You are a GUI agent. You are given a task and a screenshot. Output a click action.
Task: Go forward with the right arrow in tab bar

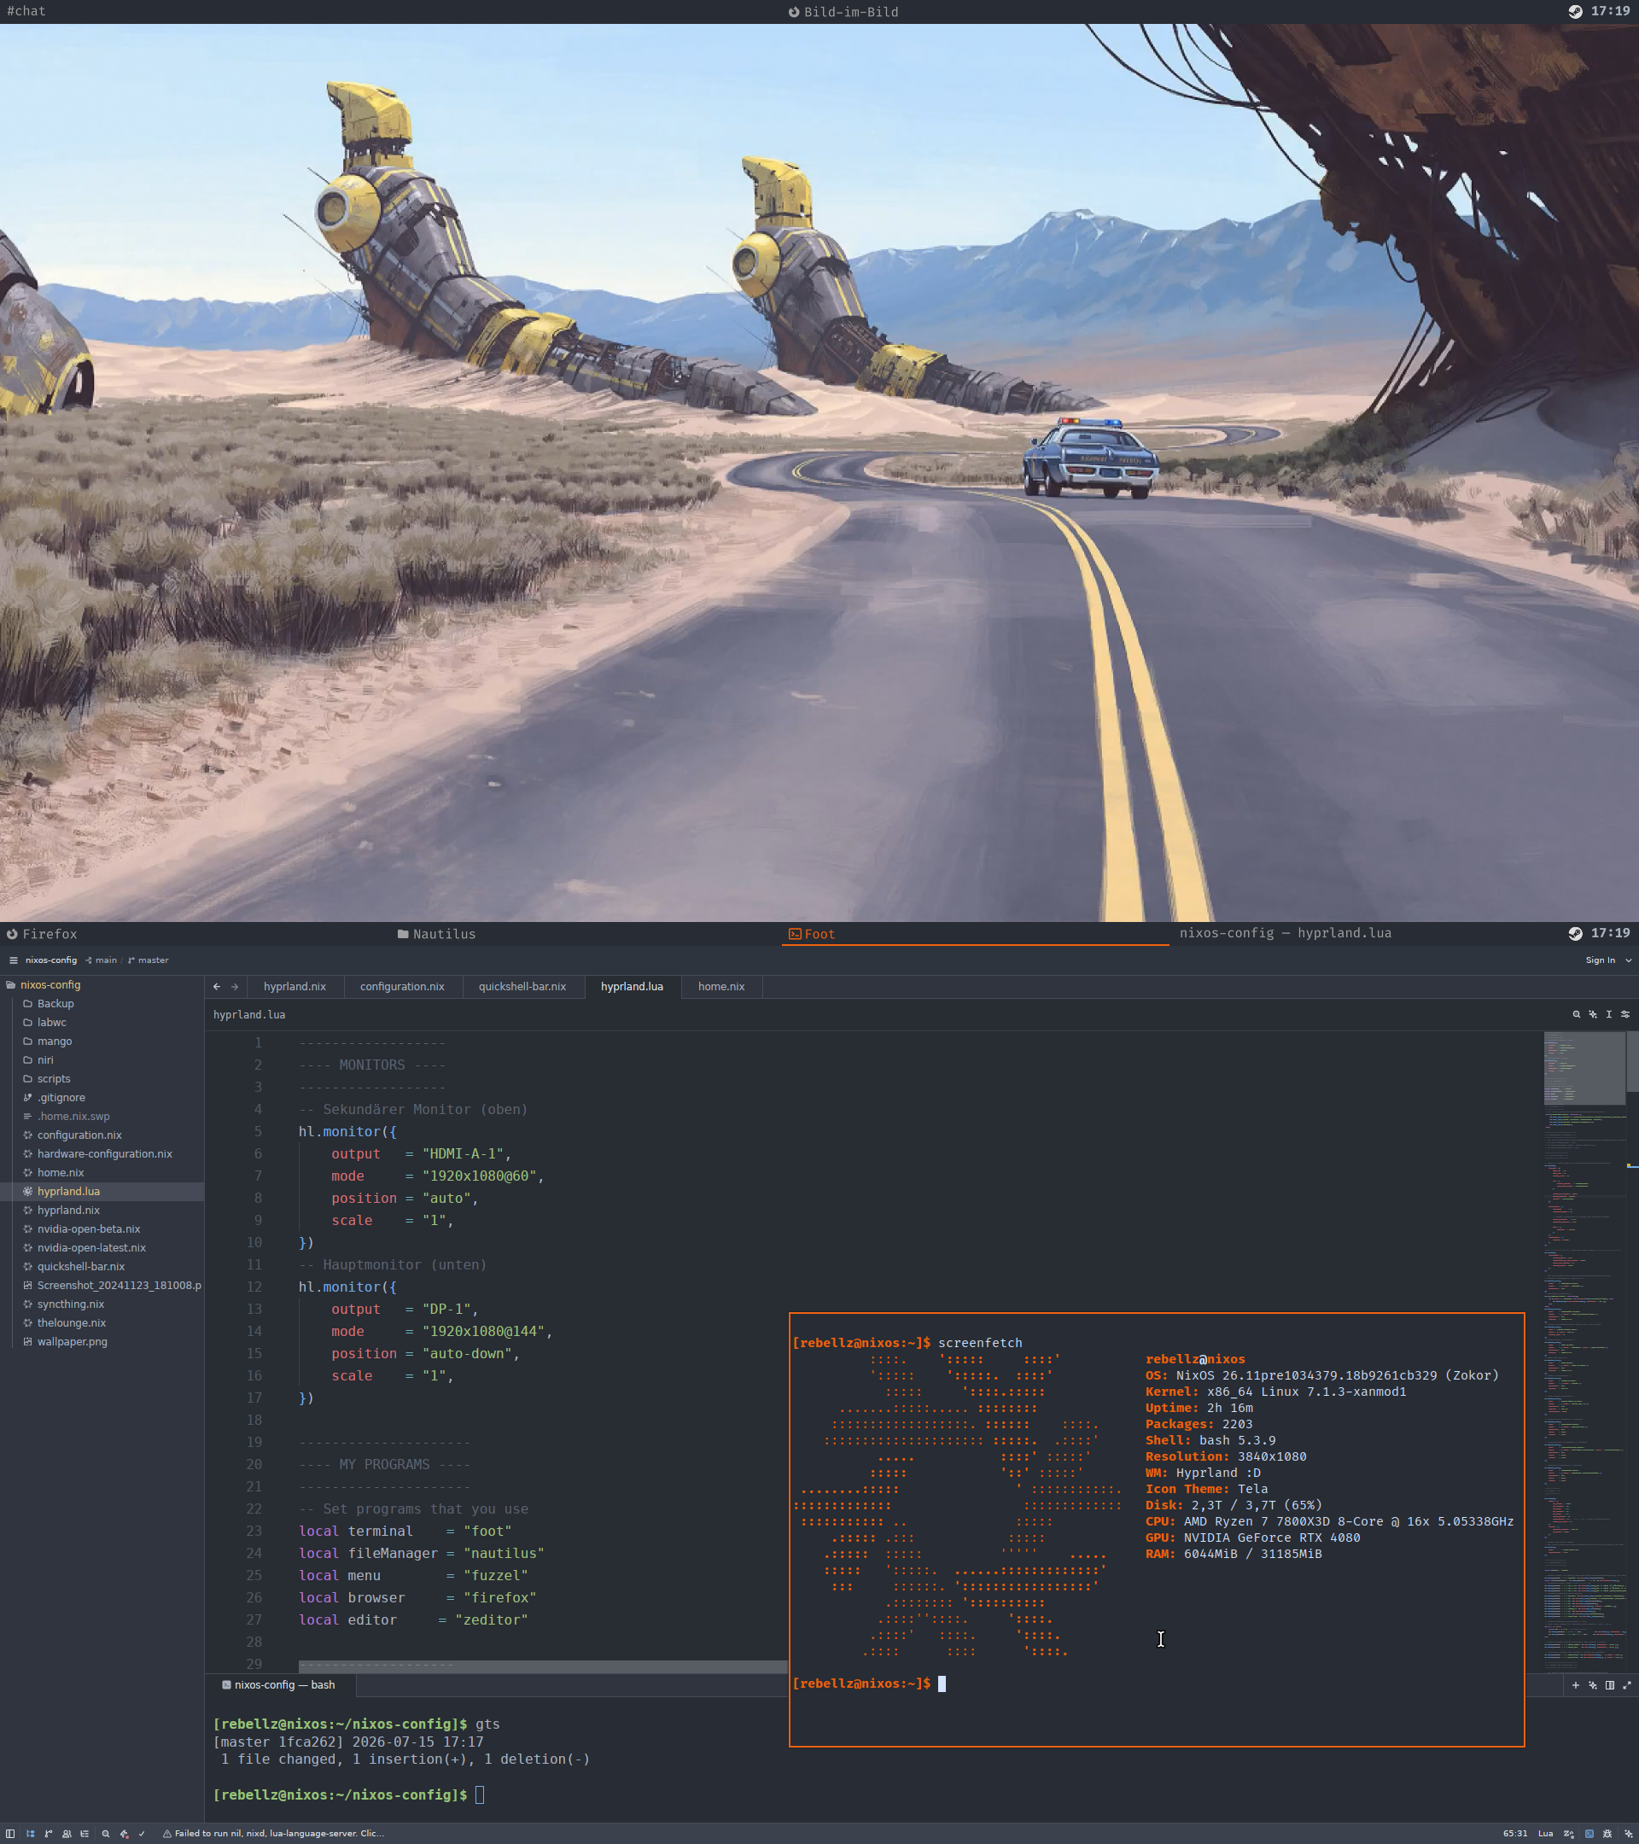point(235,986)
